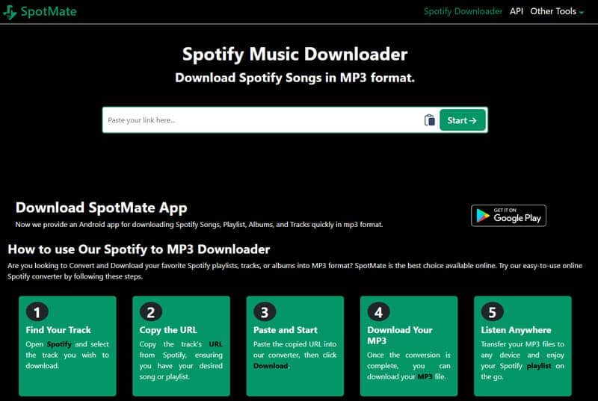Select the Find Your Track step card
This screenshot has height=401, width=598.
click(67, 346)
